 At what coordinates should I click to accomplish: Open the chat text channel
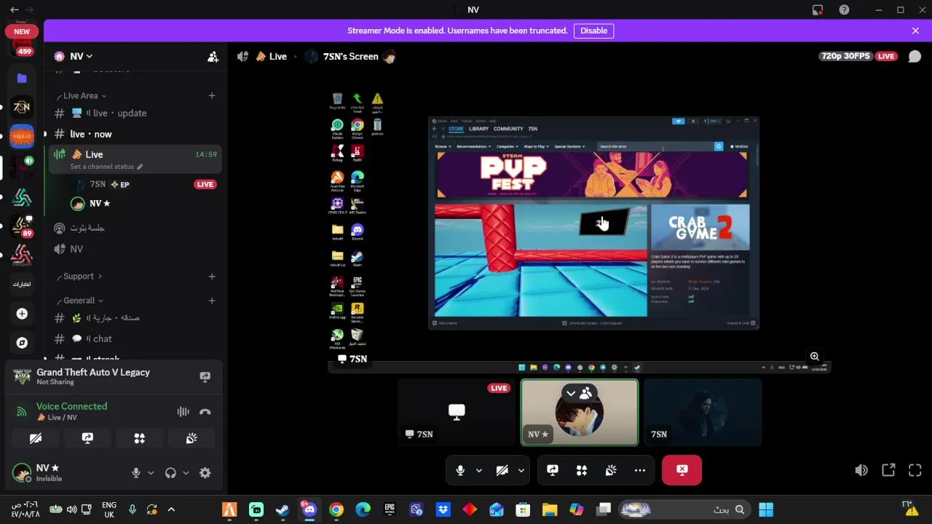pyautogui.click(x=135, y=339)
